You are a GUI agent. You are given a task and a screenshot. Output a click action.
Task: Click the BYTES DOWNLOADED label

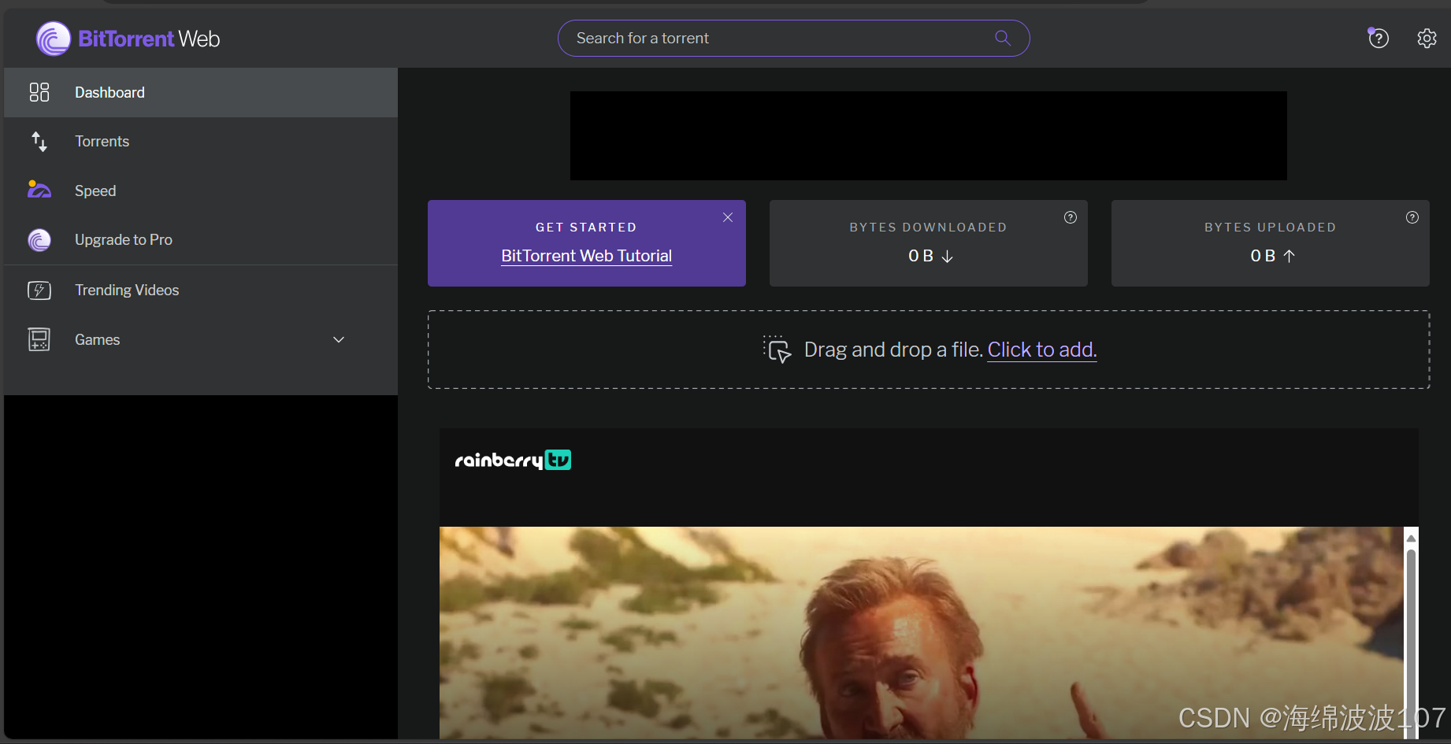click(x=928, y=228)
